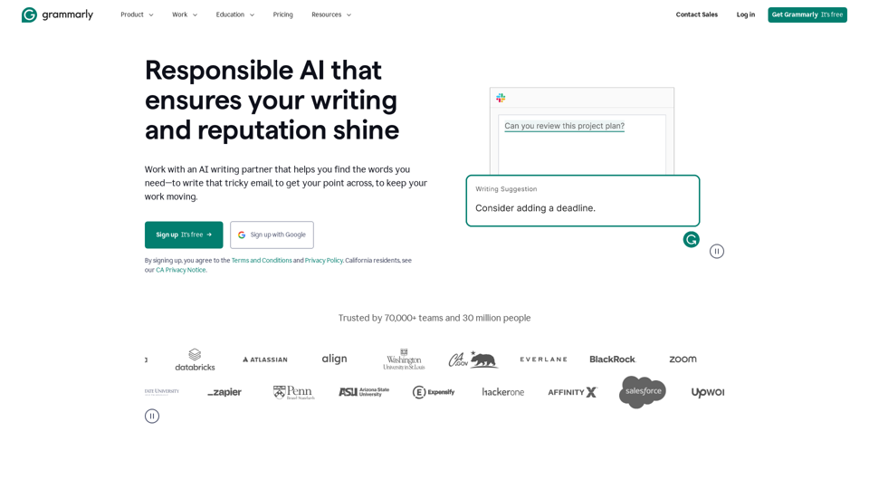Click the Affinity X logo
This screenshot has width=869, height=489.
[572, 392]
